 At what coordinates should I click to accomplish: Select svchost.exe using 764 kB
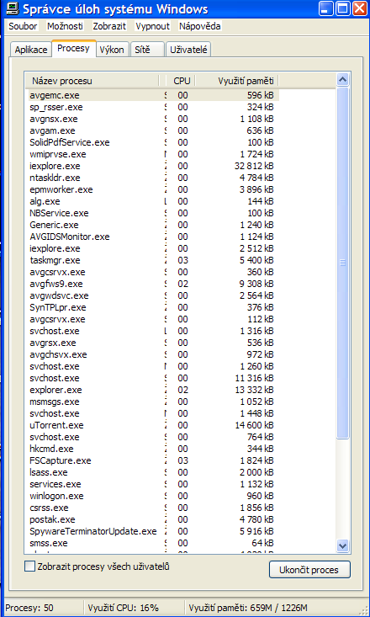pyautogui.click(x=154, y=437)
